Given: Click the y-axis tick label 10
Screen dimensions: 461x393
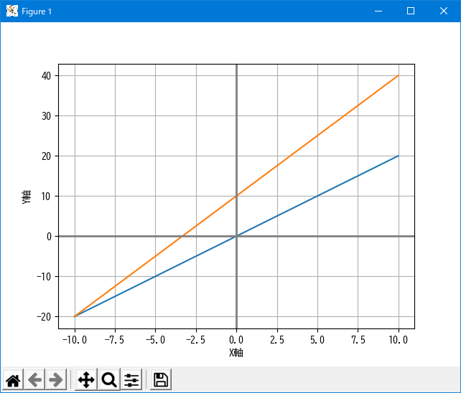Looking at the screenshot, I should tap(46, 196).
